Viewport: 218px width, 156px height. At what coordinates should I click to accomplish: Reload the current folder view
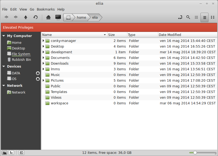36,17
